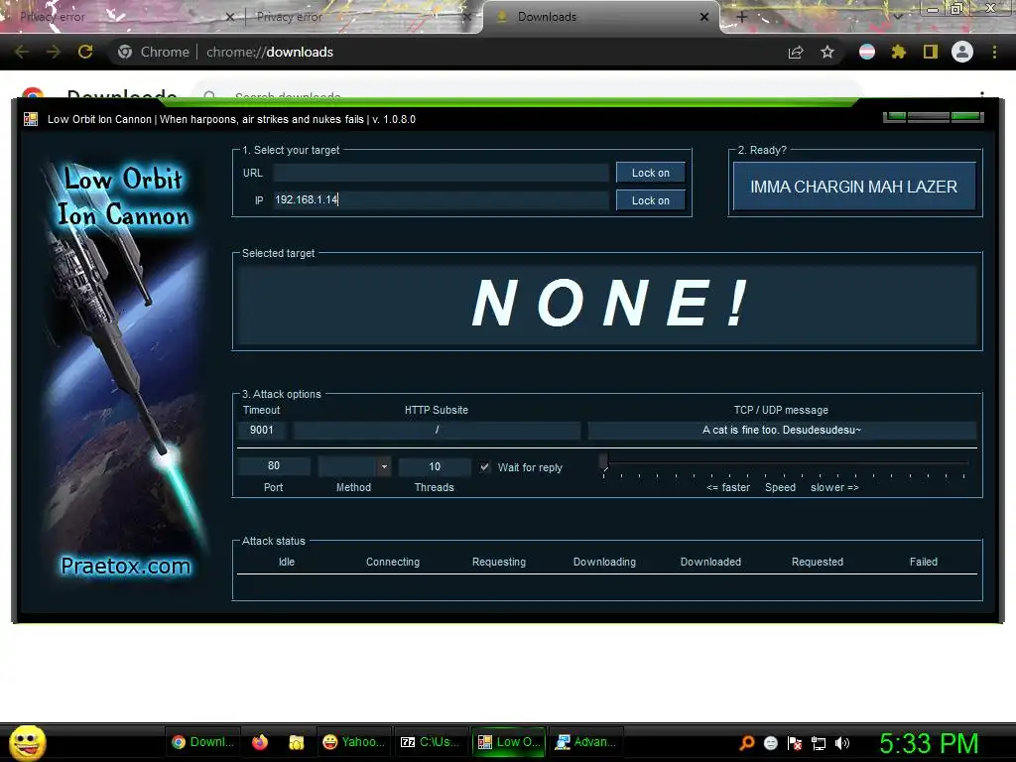Open the folder icon on taskbar
Viewport: 1016px width, 762px height.
tap(296, 742)
